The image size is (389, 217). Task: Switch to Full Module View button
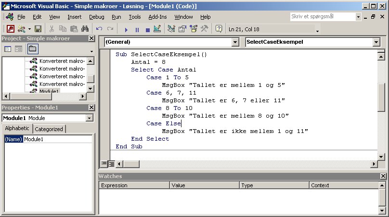coord(112,164)
